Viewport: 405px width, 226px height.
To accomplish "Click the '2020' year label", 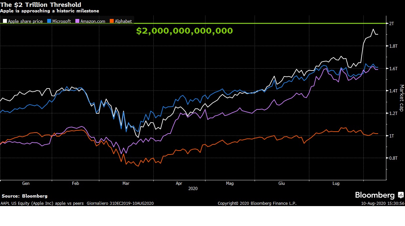I will click(193, 189).
